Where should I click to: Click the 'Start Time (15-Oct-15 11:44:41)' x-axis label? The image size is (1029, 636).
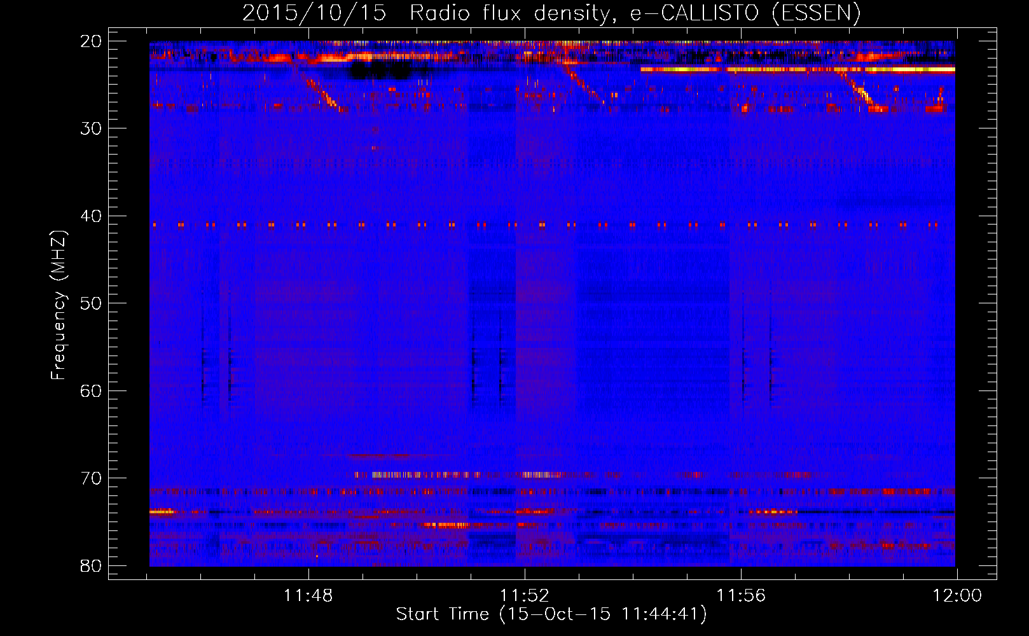pyautogui.click(x=551, y=614)
